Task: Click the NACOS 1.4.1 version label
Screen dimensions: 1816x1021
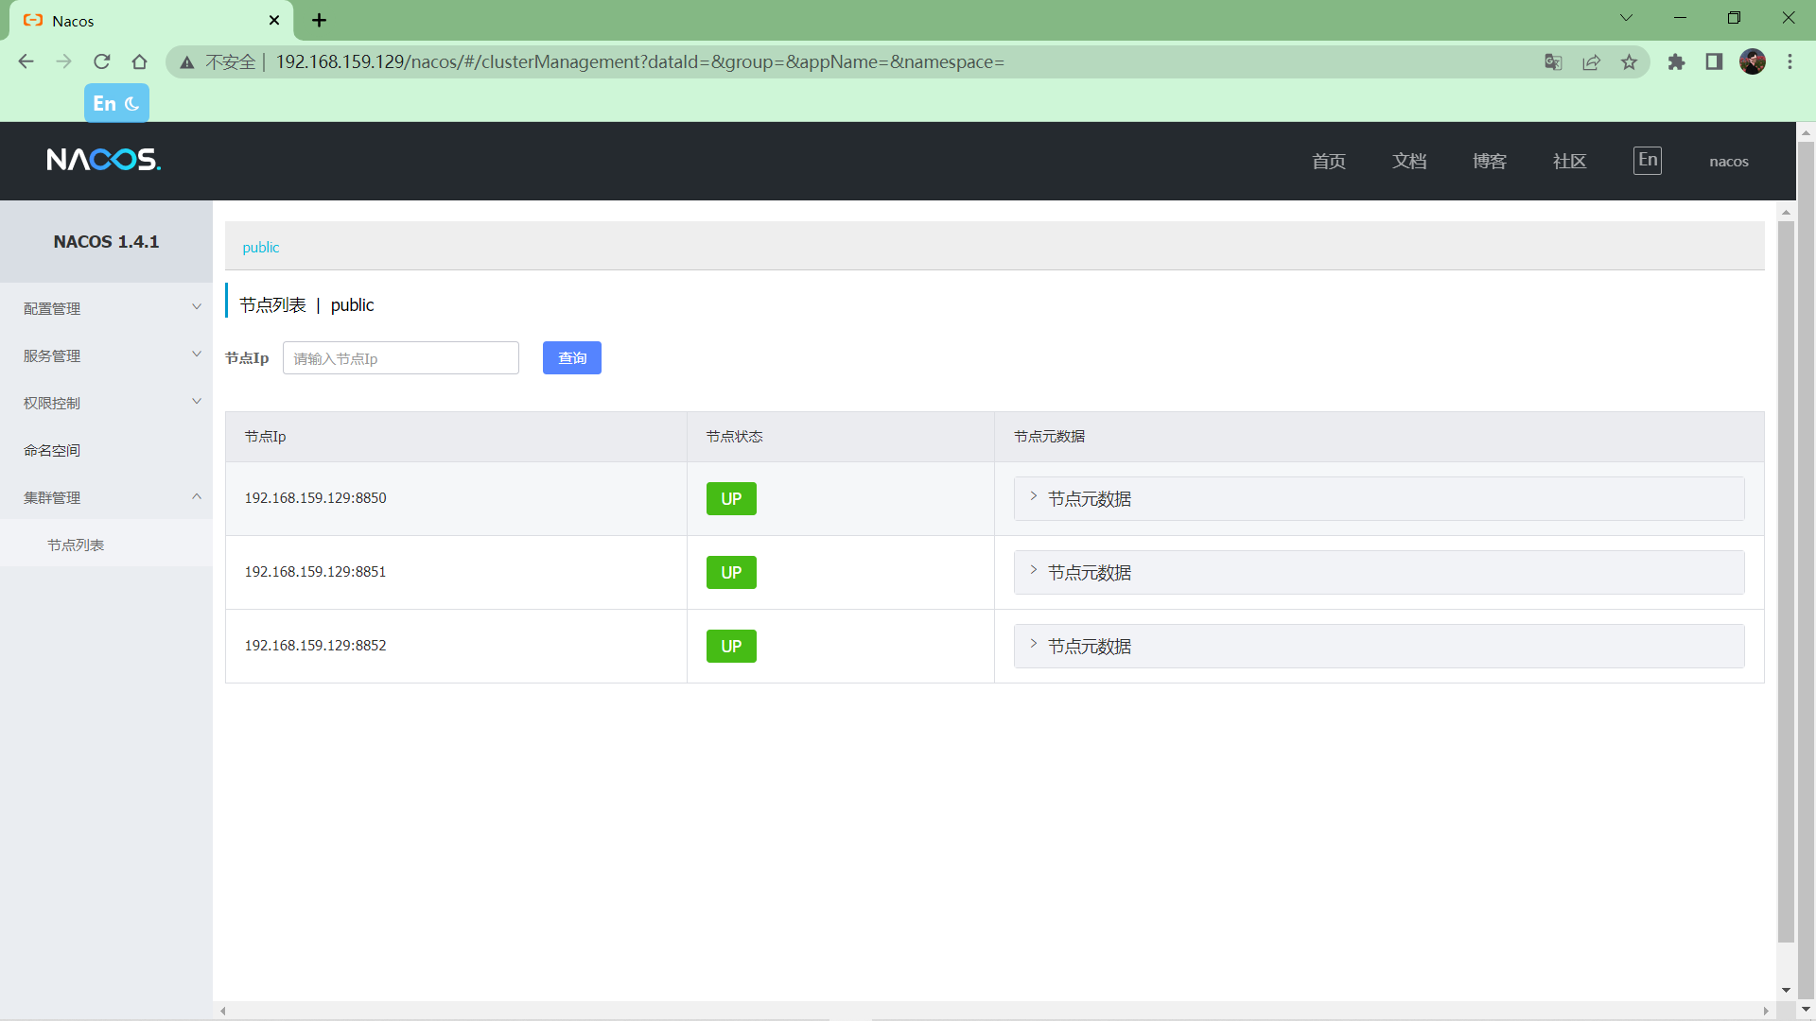Action: click(x=106, y=242)
